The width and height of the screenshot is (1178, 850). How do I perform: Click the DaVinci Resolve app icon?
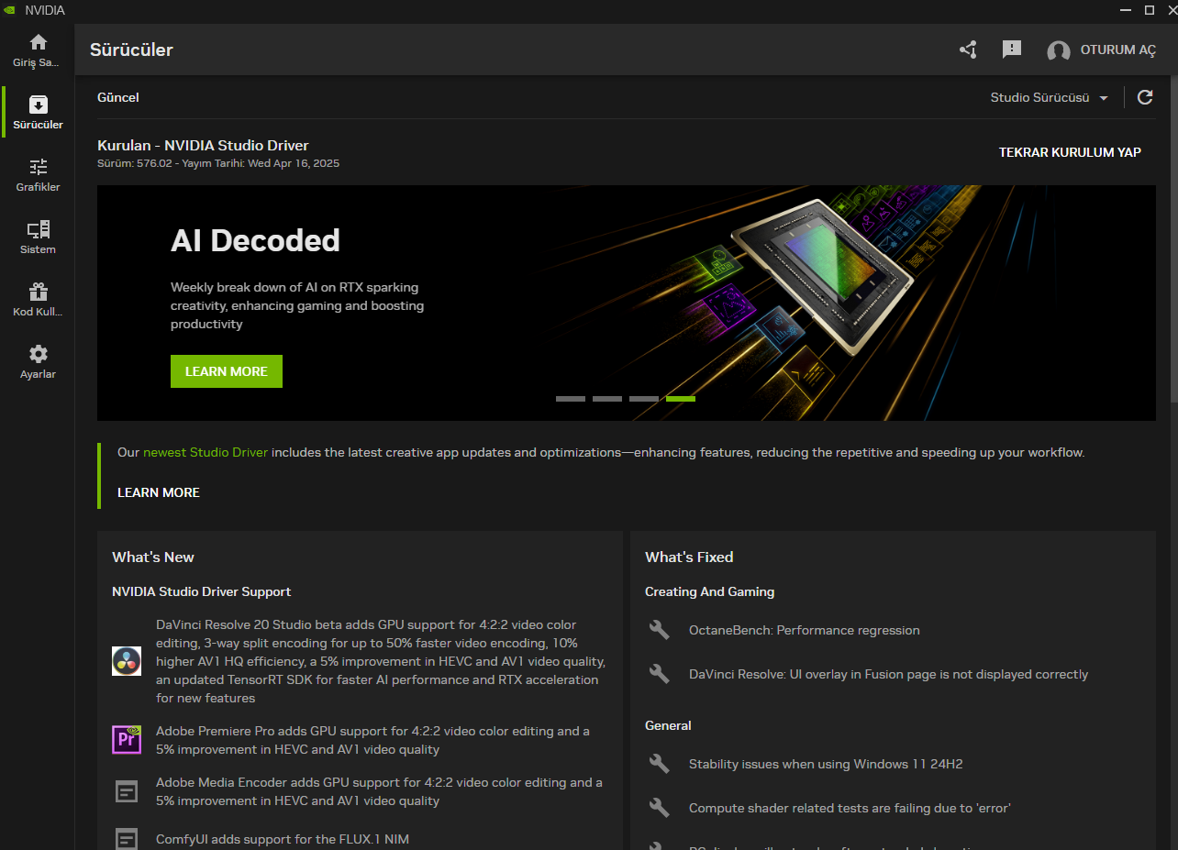[127, 661]
